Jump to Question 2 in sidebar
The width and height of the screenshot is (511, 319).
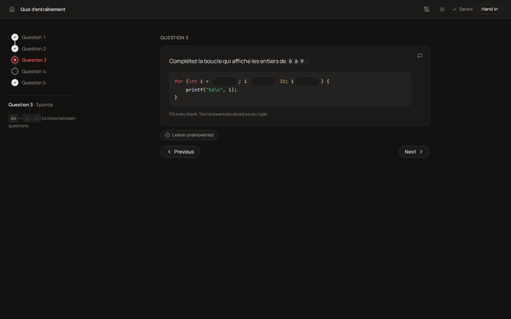coord(29,49)
